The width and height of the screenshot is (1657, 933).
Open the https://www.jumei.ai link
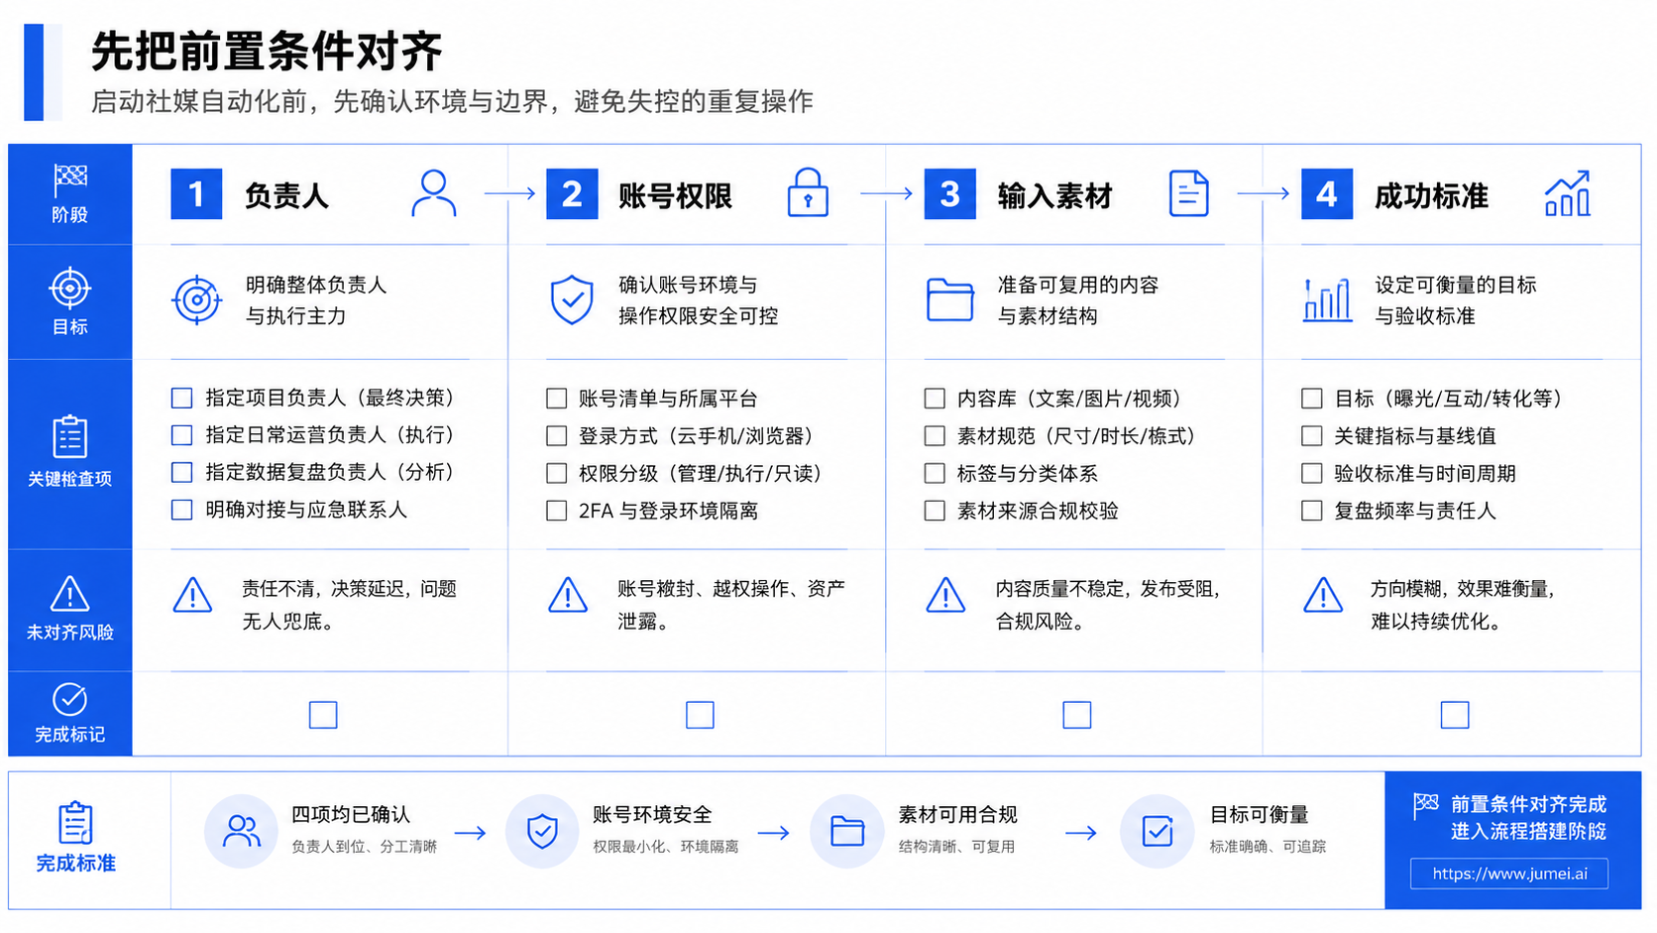coord(1509,874)
